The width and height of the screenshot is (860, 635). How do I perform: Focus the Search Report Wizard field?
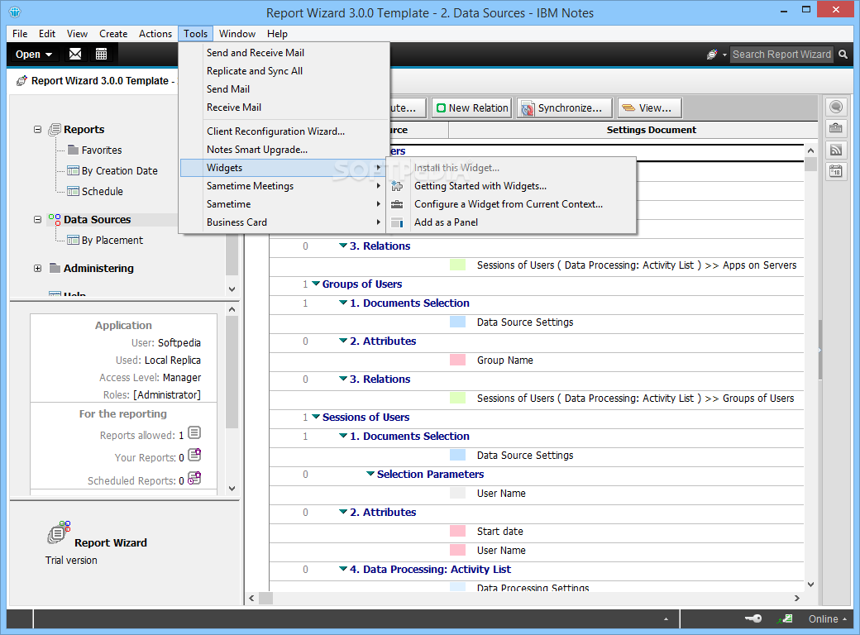(x=781, y=55)
